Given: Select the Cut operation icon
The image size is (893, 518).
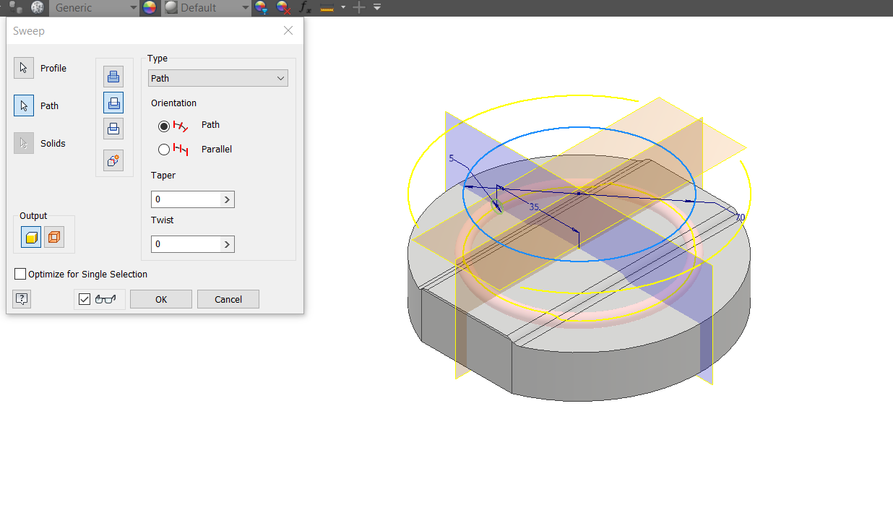Looking at the screenshot, I should pos(113,102).
